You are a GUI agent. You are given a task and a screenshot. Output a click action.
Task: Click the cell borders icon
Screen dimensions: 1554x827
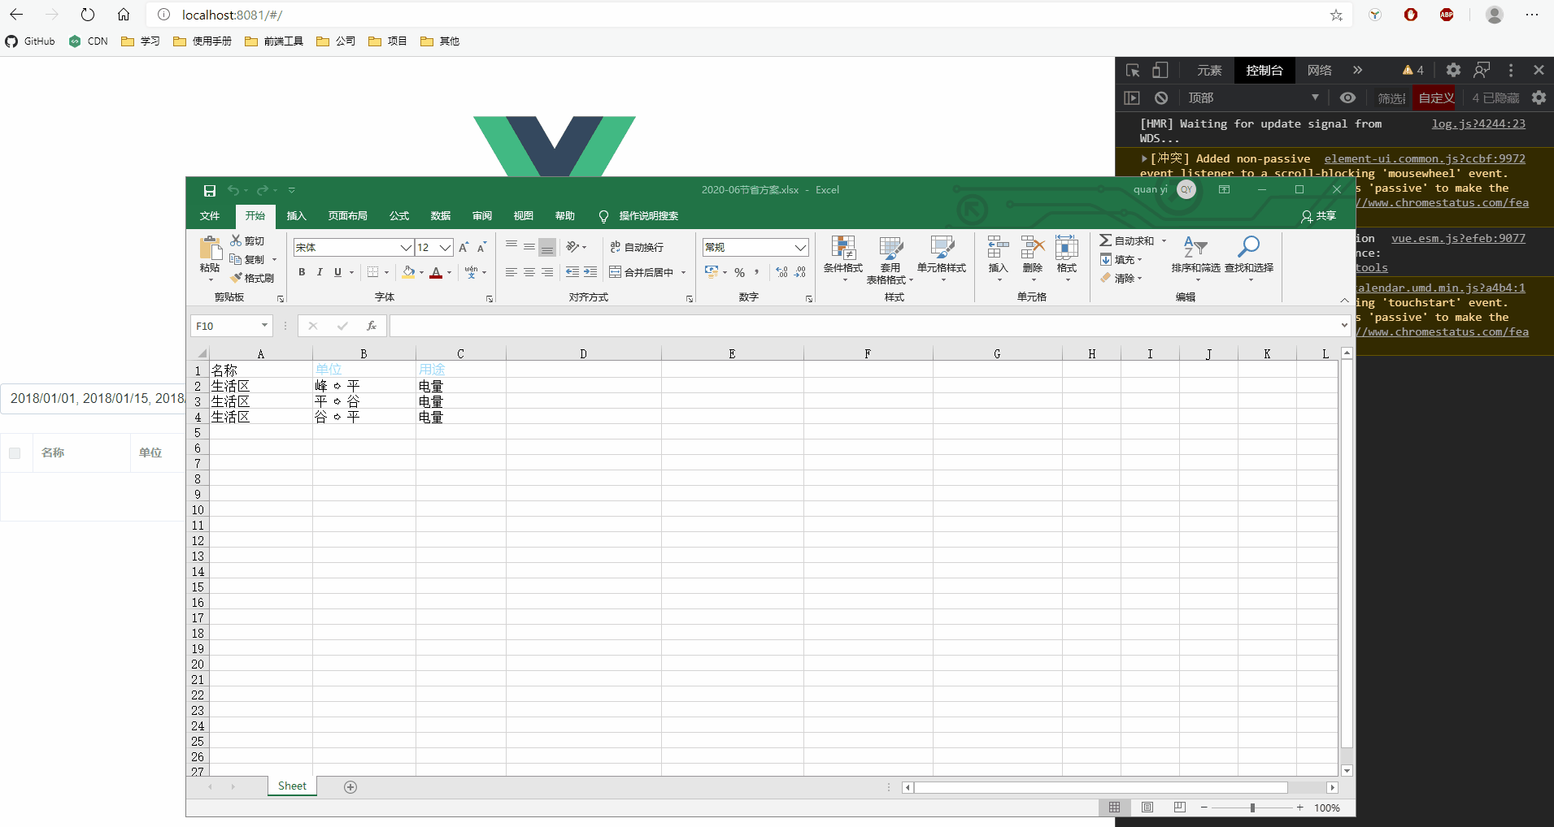click(x=372, y=272)
